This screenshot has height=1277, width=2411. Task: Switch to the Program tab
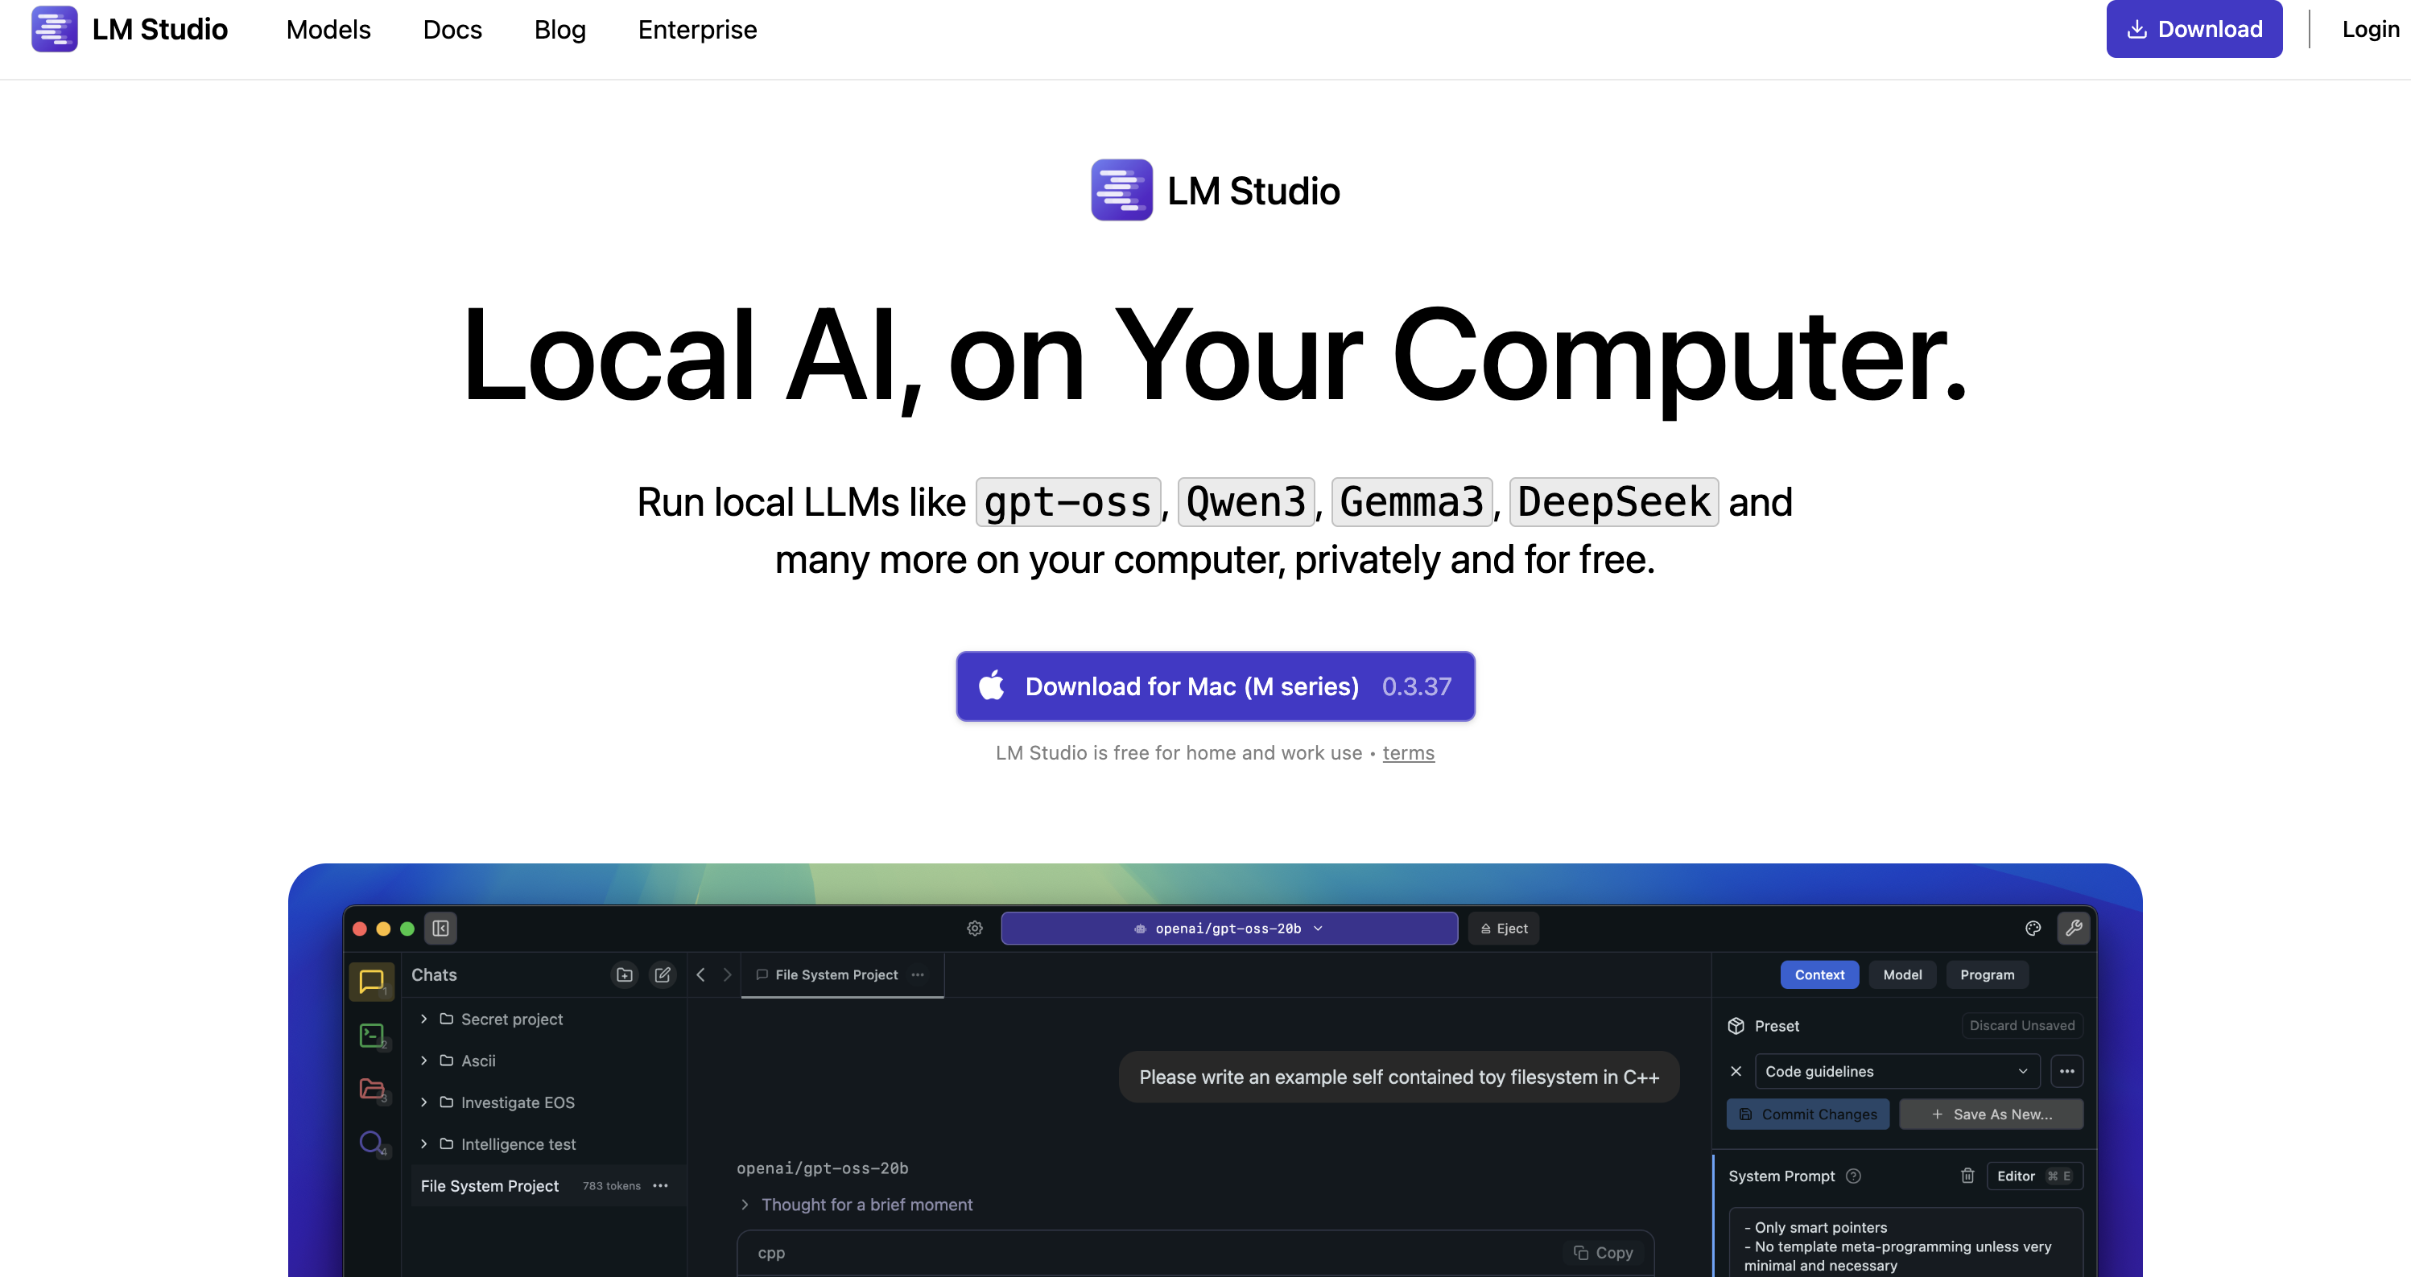1987,974
